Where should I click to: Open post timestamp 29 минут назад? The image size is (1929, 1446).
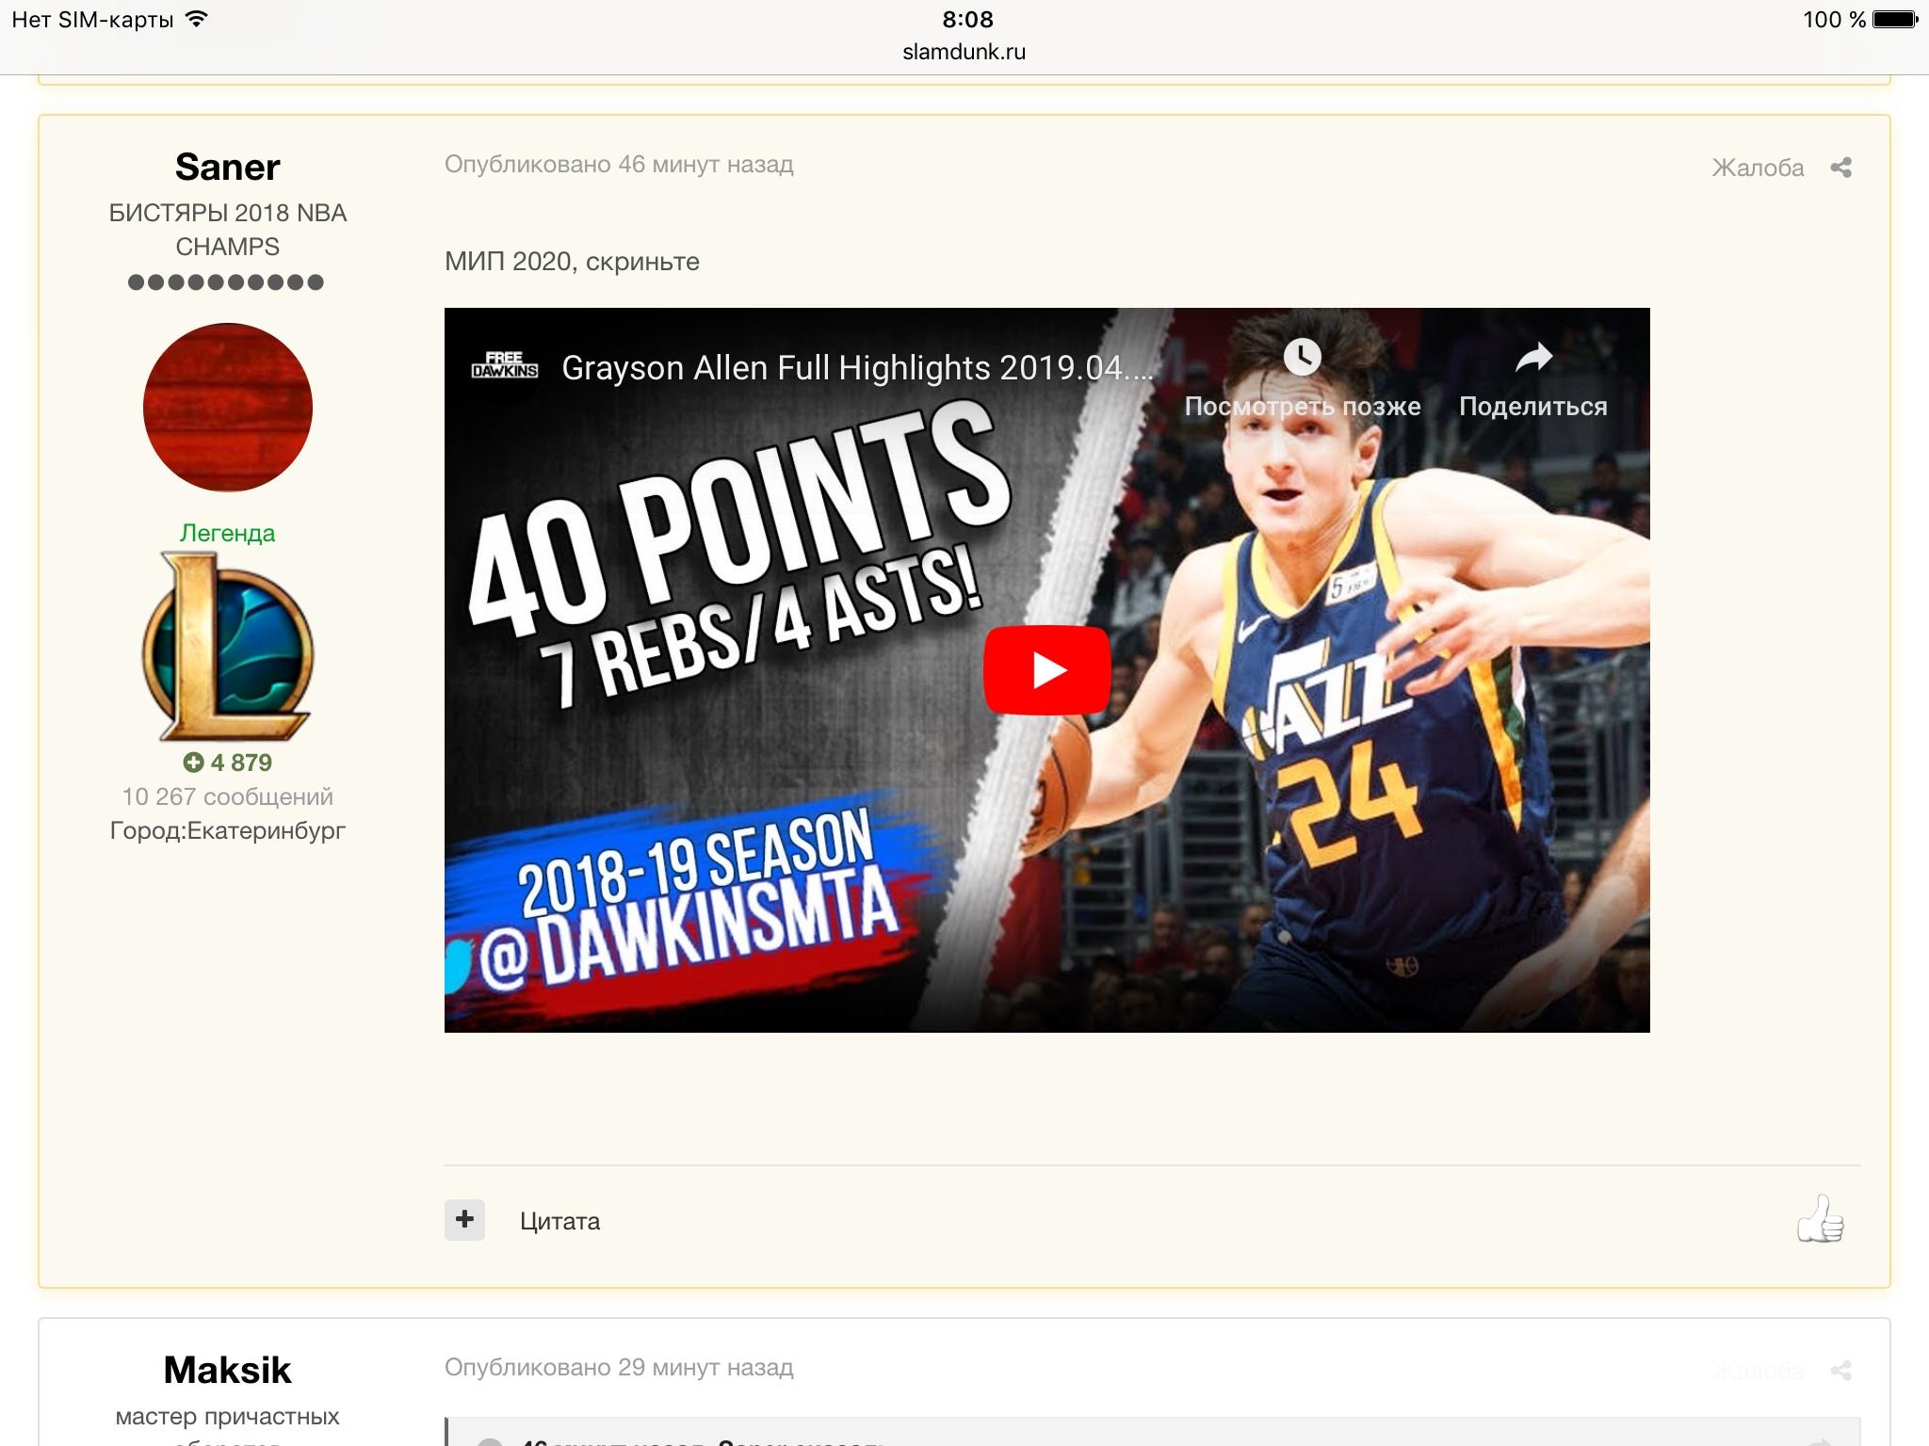point(619,1368)
